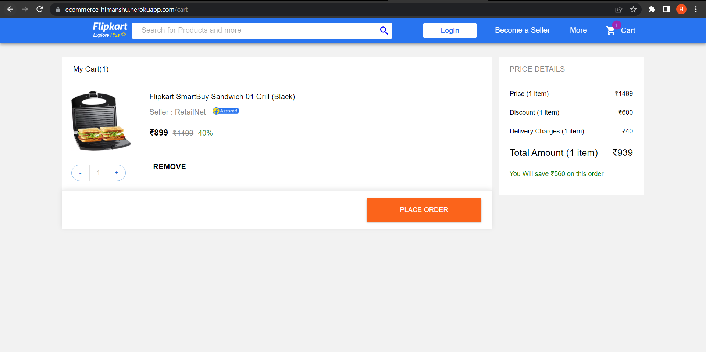
Task: Click the PLACE ORDER button
Action: coord(424,210)
